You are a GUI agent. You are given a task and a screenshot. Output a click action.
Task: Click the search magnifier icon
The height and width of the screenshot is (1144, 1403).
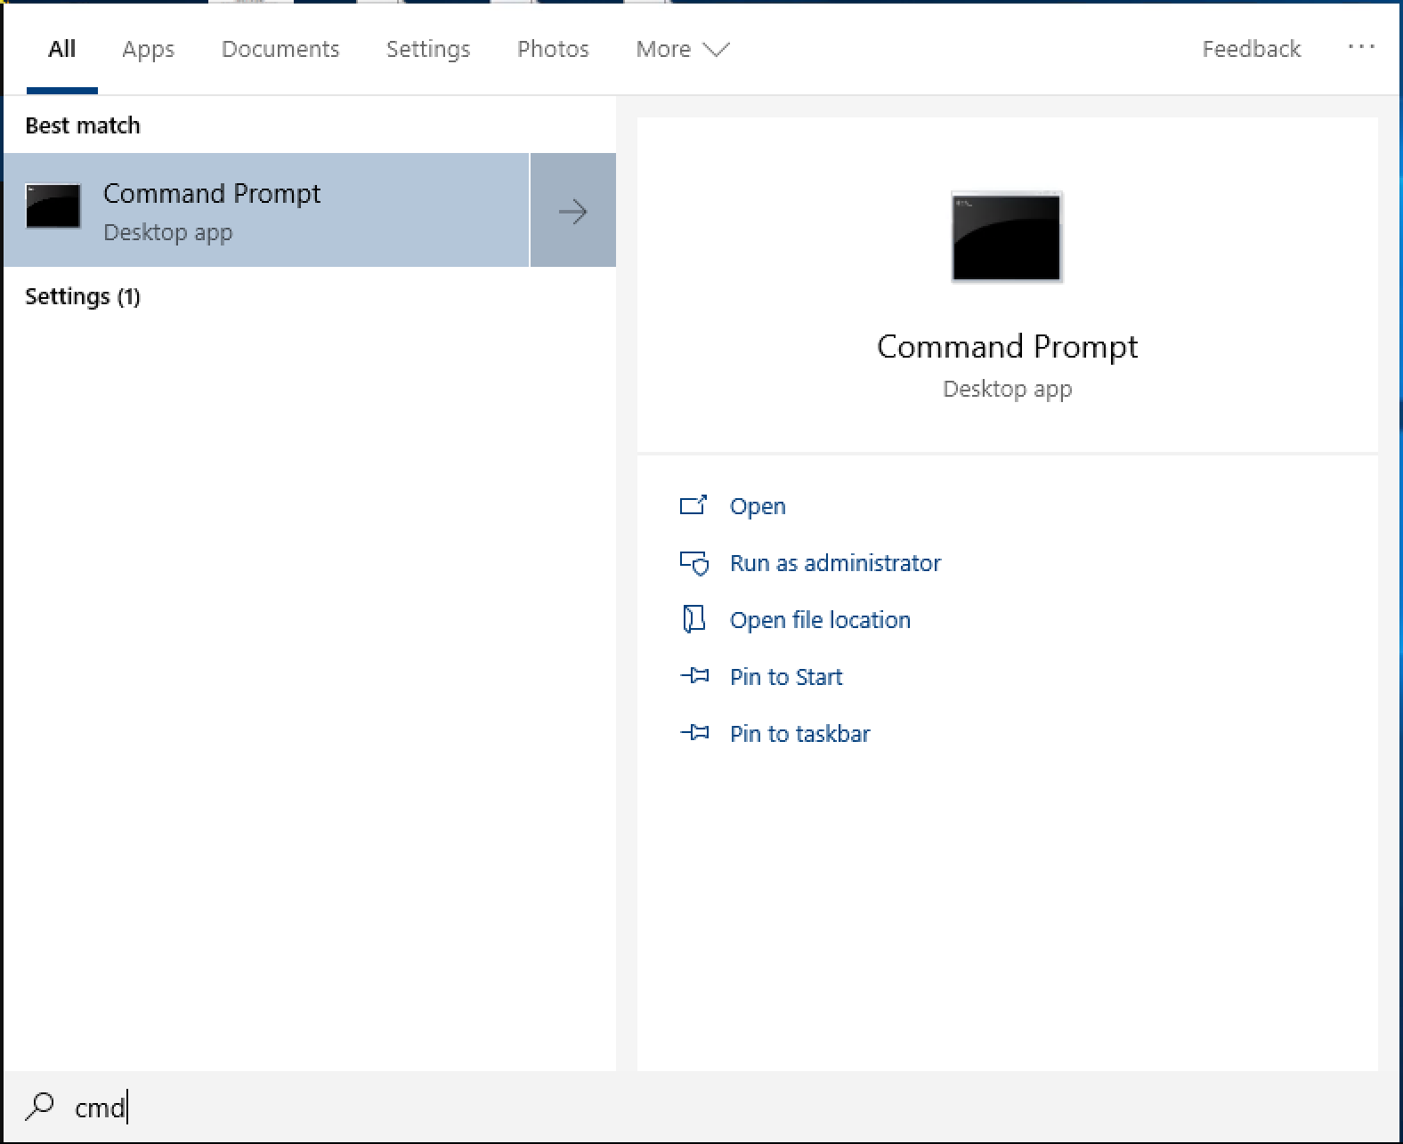[x=39, y=1107]
